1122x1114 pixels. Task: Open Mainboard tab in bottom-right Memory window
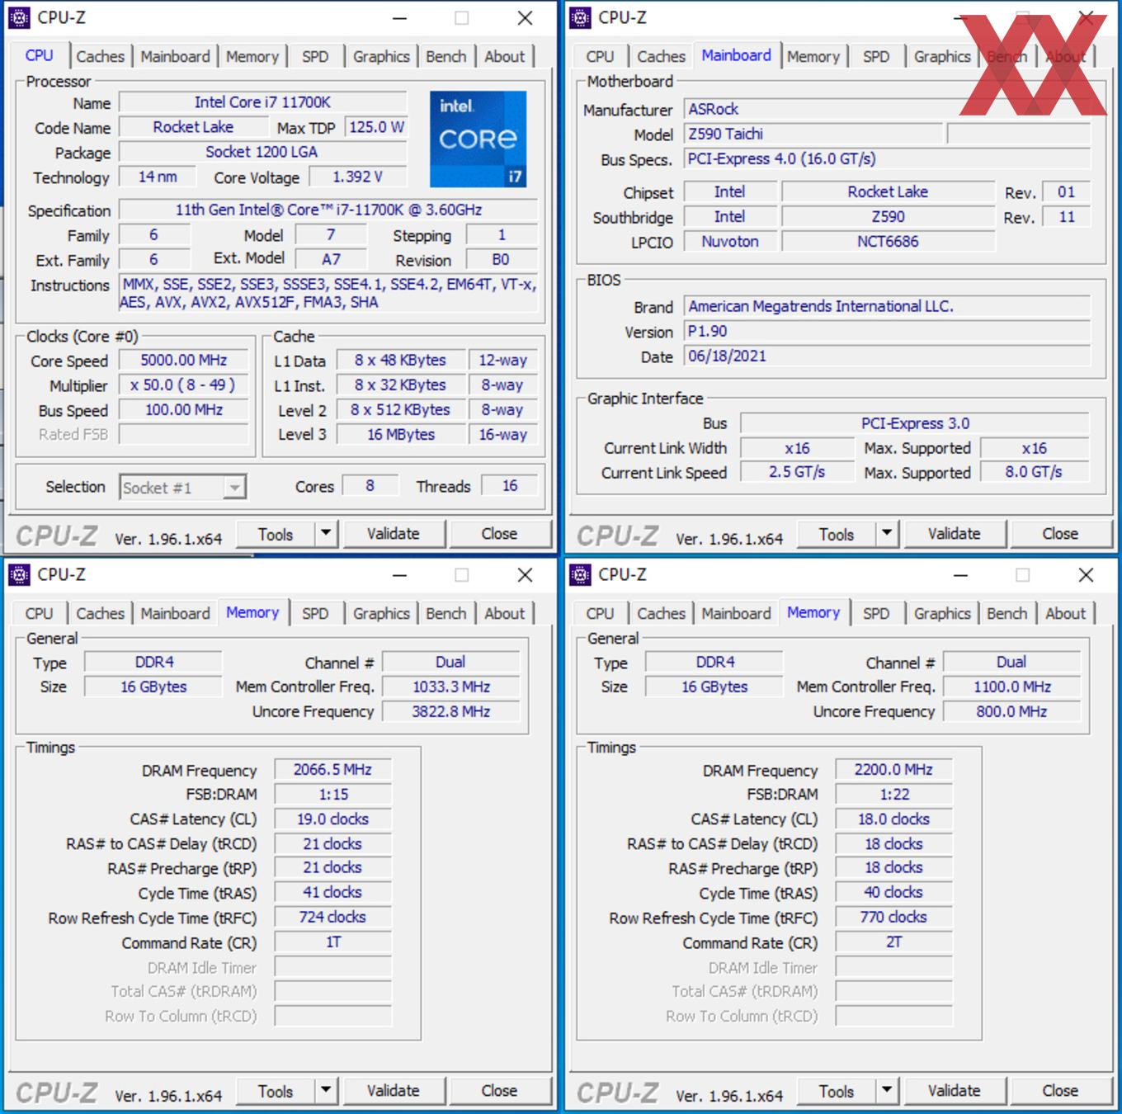point(736,613)
